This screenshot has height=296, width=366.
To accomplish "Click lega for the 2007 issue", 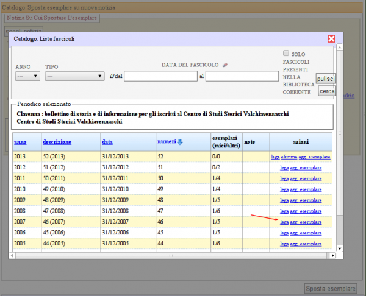I will point(284,222).
